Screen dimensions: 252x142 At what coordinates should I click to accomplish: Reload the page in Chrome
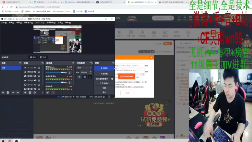click(x=11, y=7)
